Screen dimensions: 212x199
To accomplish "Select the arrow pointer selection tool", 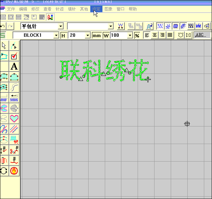I will tap(4, 46).
